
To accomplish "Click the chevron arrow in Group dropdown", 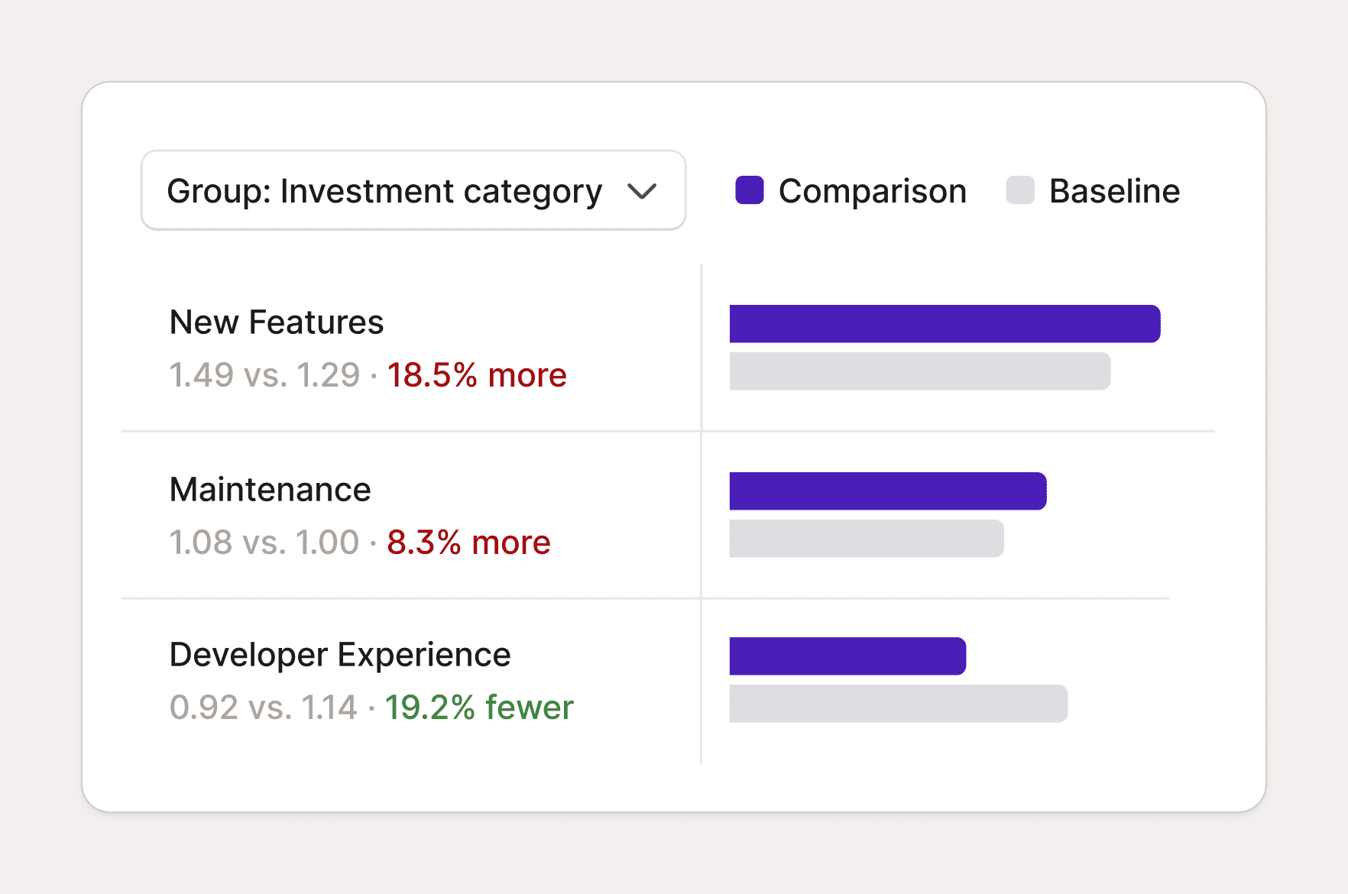I will coord(642,191).
